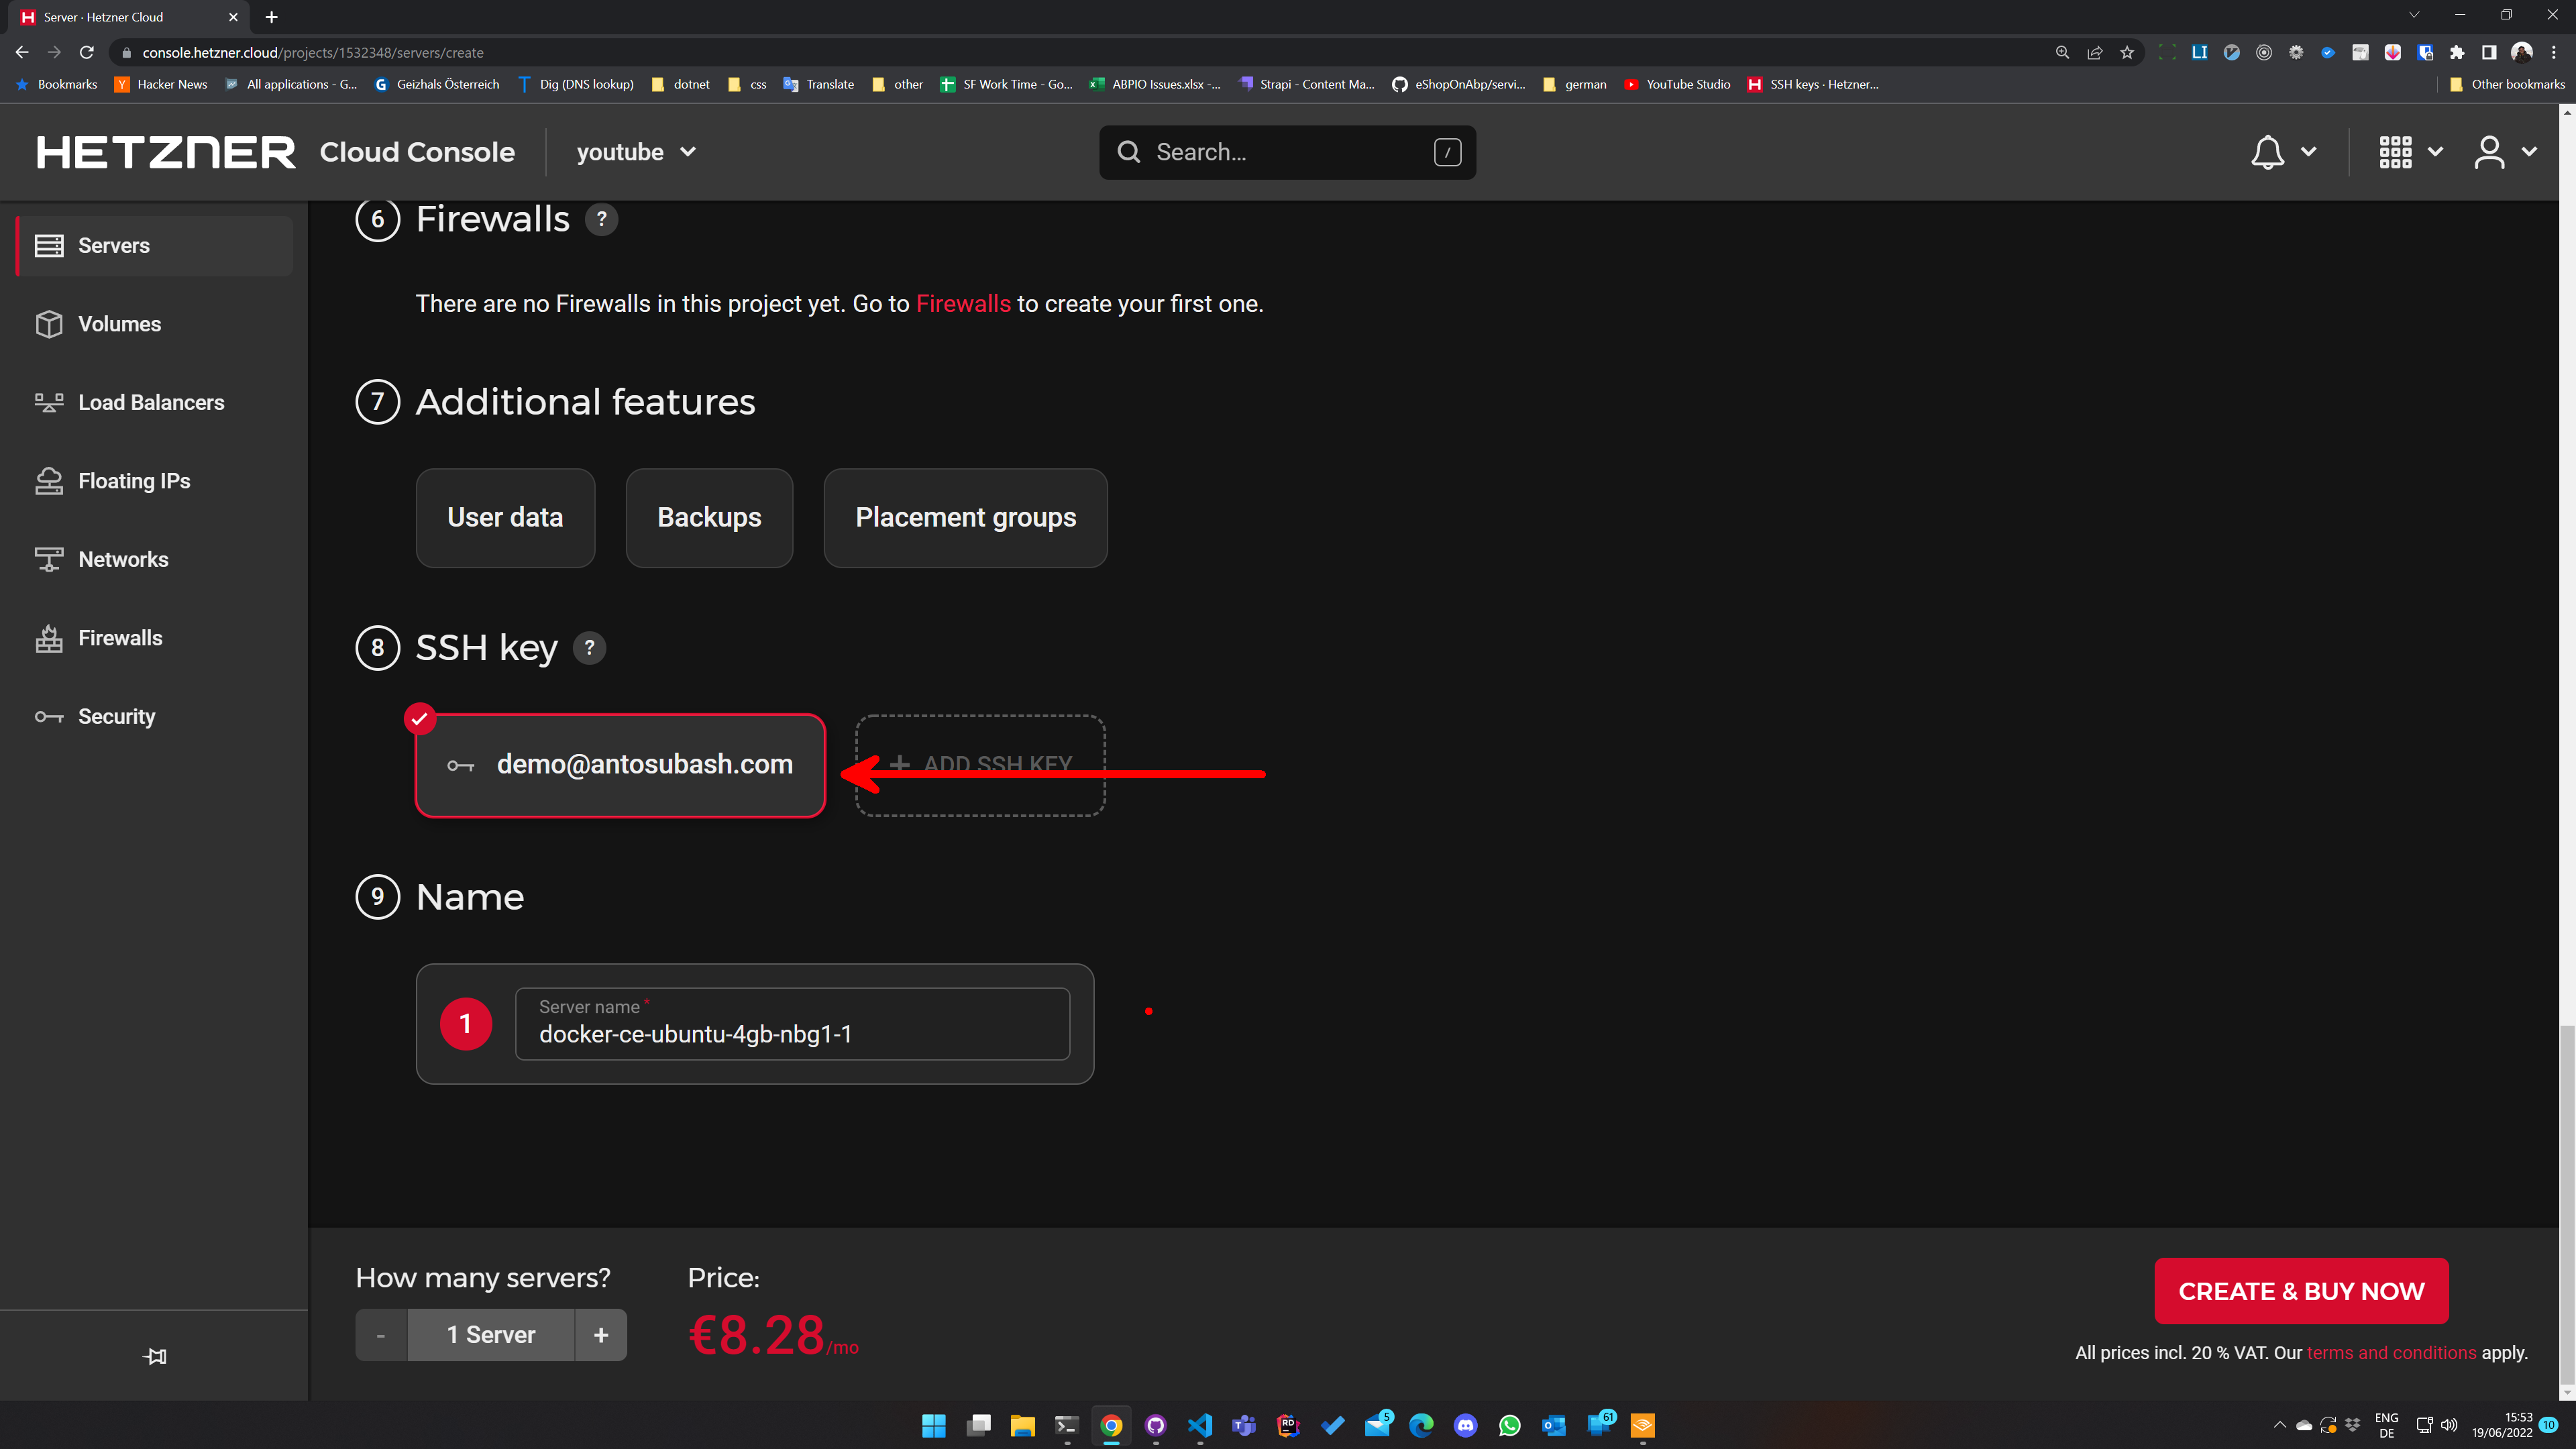This screenshot has width=2576, height=1449.
Task: Click the SSH key help question mark
Action: 589,648
